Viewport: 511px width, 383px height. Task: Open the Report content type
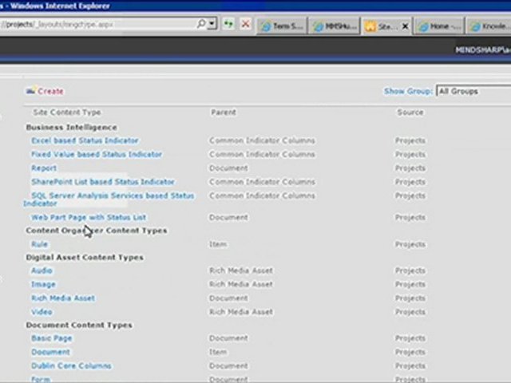point(44,168)
